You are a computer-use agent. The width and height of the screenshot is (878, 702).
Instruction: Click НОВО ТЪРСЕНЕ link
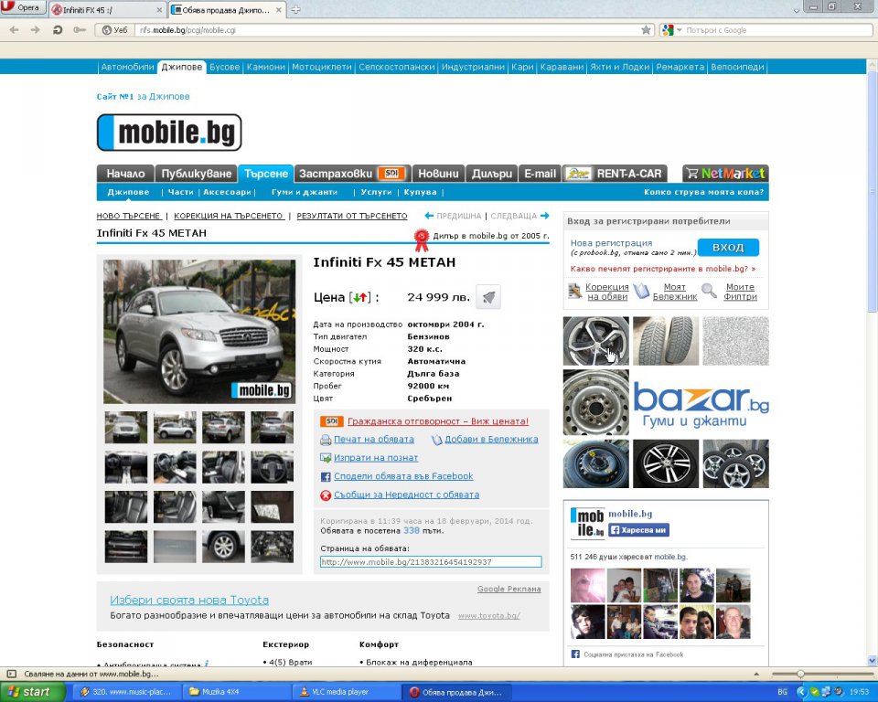click(x=128, y=216)
